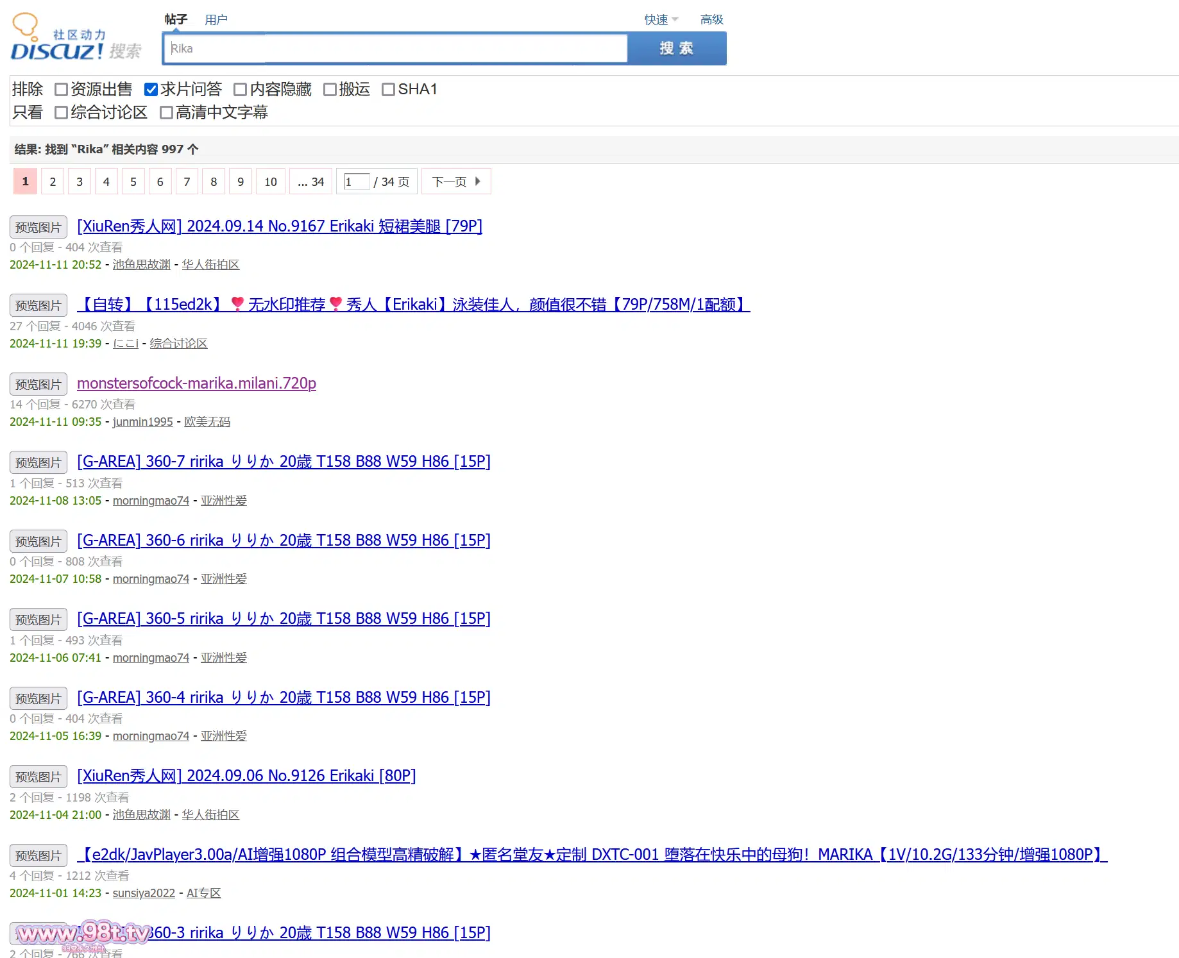The width and height of the screenshot is (1179, 958).
Task: Go to results page 2
Action: pos(53,181)
